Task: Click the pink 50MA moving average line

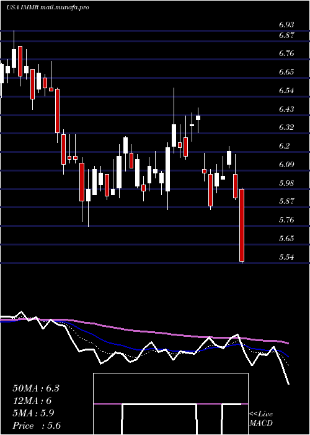Action: point(144,332)
